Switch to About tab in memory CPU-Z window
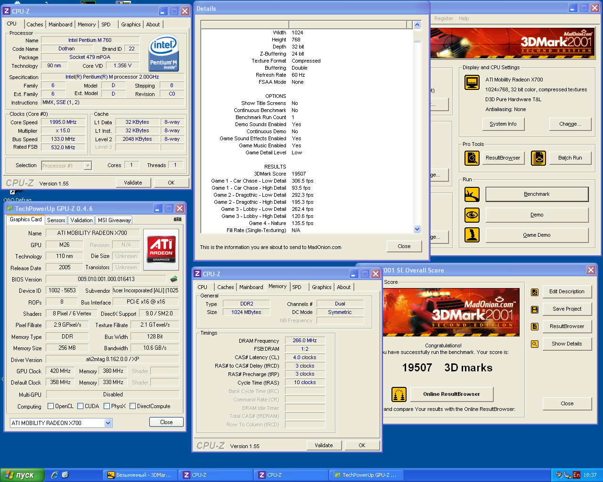This screenshot has height=482, width=603. [x=344, y=287]
